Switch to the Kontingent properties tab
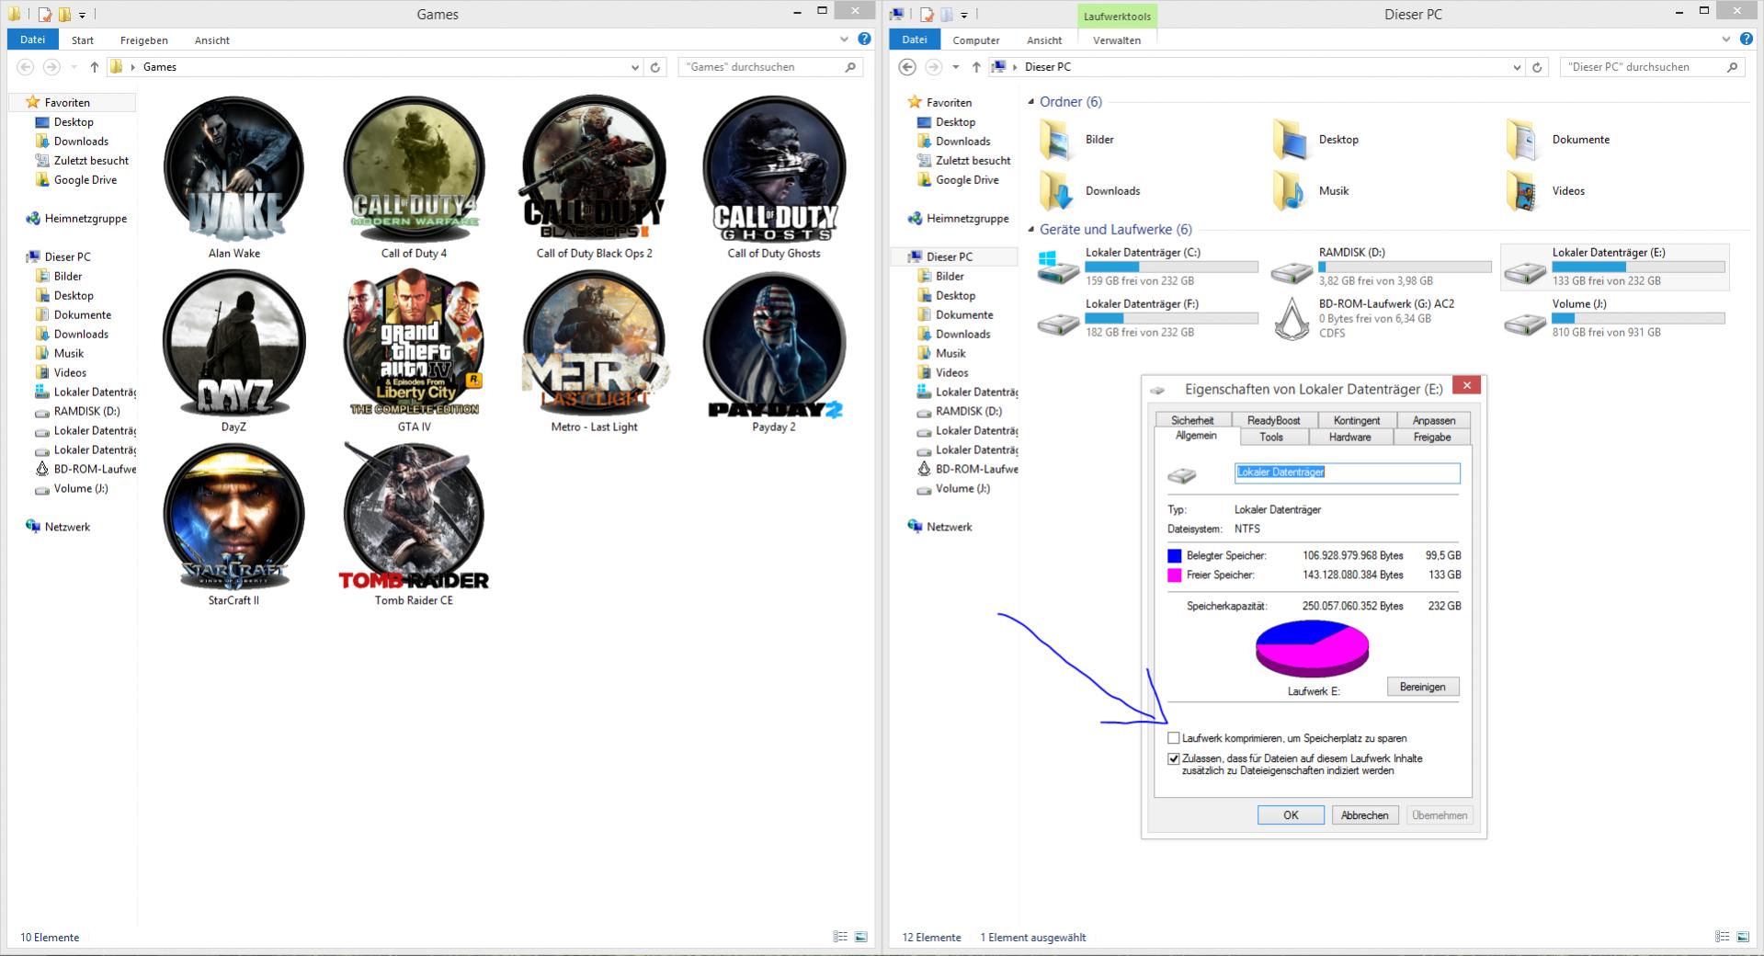Viewport: 1764px width, 956px height. pos(1357,420)
